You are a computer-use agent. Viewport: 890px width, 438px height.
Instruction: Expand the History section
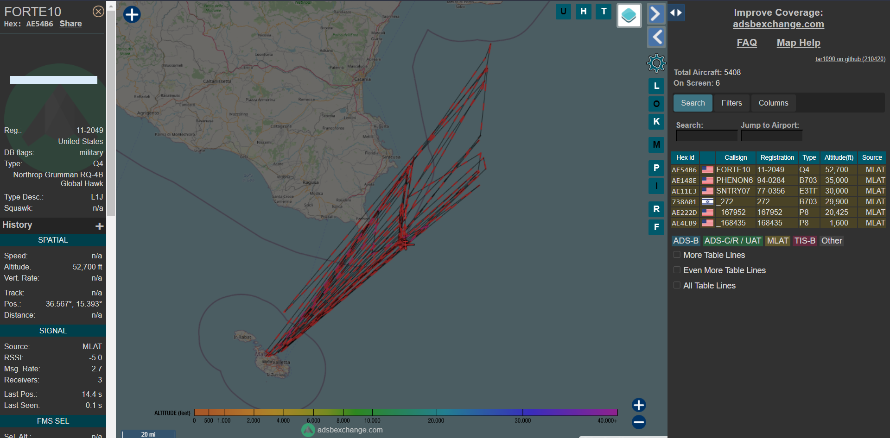[x=99, y=226]
